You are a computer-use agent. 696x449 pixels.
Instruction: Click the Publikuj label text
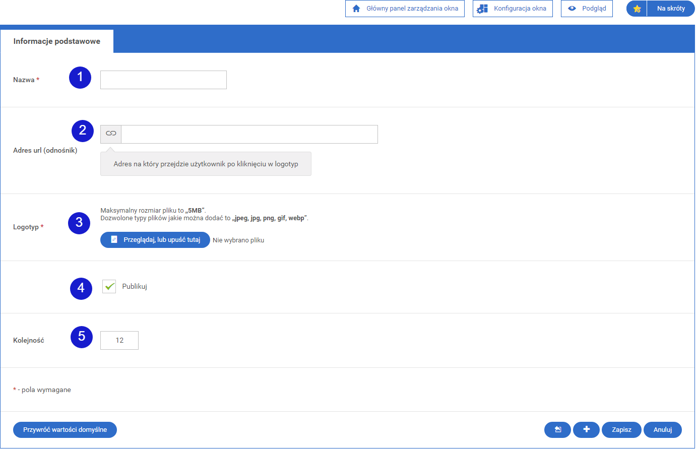click(x=135, y=287)
